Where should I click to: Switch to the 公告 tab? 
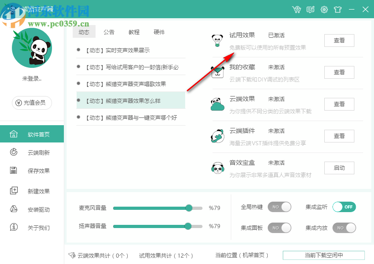click(x=109, y=32)
